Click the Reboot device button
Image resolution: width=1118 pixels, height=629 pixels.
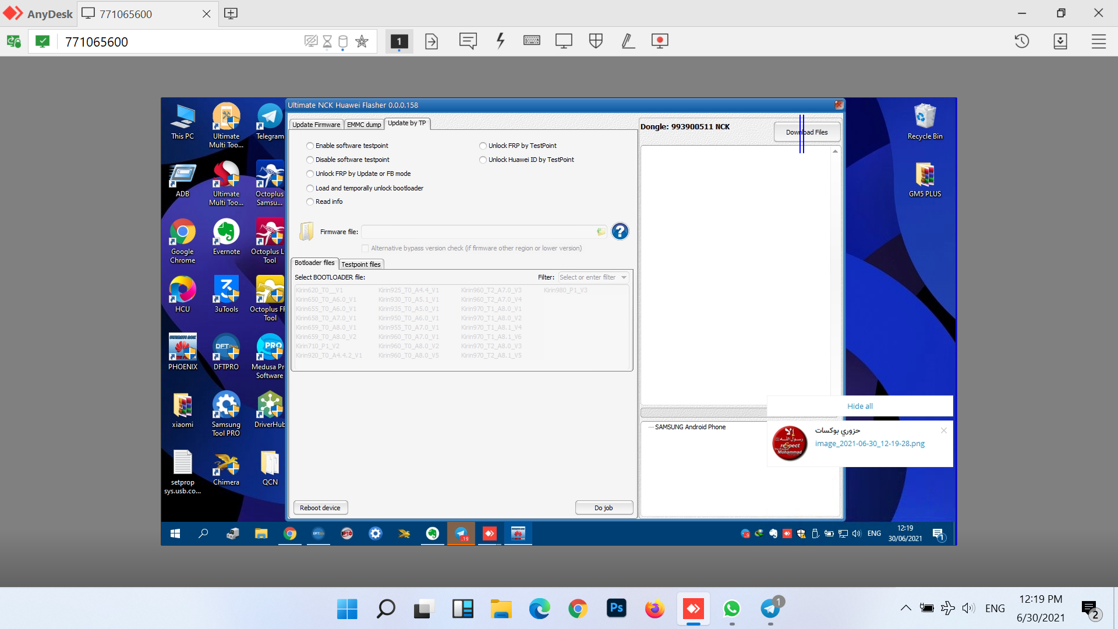(x=320, y=508)
